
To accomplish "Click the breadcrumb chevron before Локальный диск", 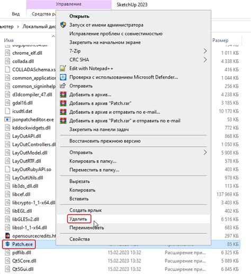I will tap(18, 26).
